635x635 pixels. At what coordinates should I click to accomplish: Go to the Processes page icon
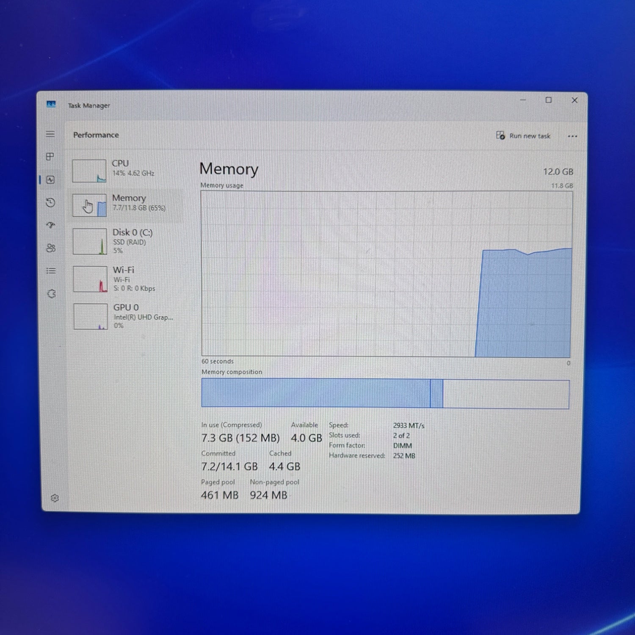50,157
